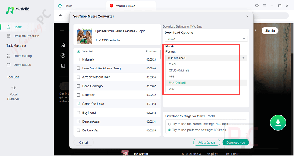This screenshot has height=156, width=294.
Task: Click BLACKPINK artist text in Ice Cream row
Action: pos(191,154)
